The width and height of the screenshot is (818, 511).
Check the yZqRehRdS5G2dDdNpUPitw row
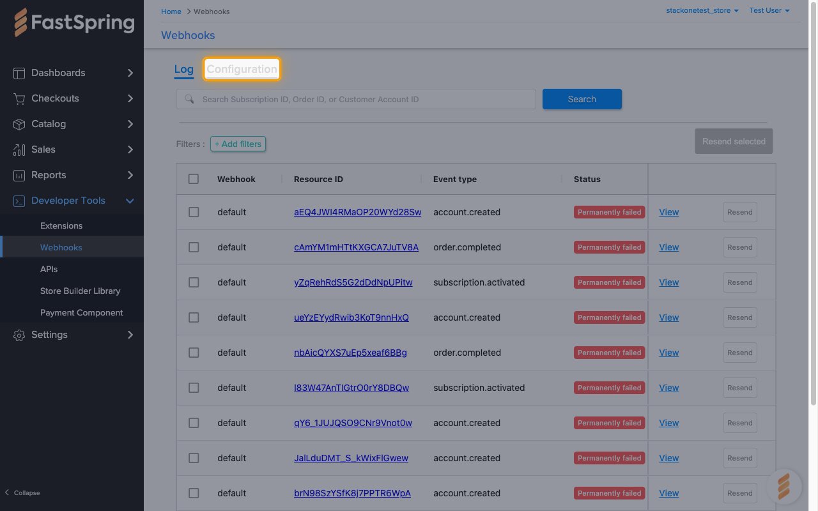point(194,282)
